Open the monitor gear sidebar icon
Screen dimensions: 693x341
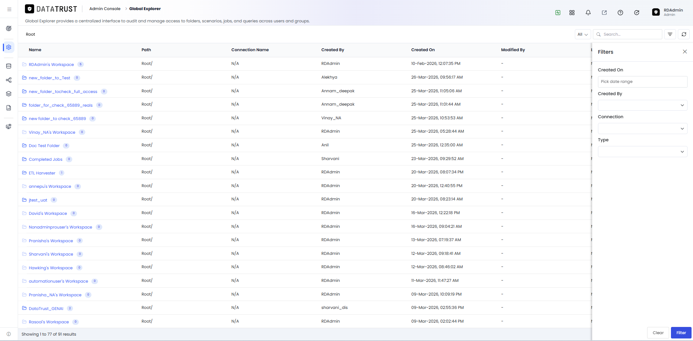[x=9, y=127]
